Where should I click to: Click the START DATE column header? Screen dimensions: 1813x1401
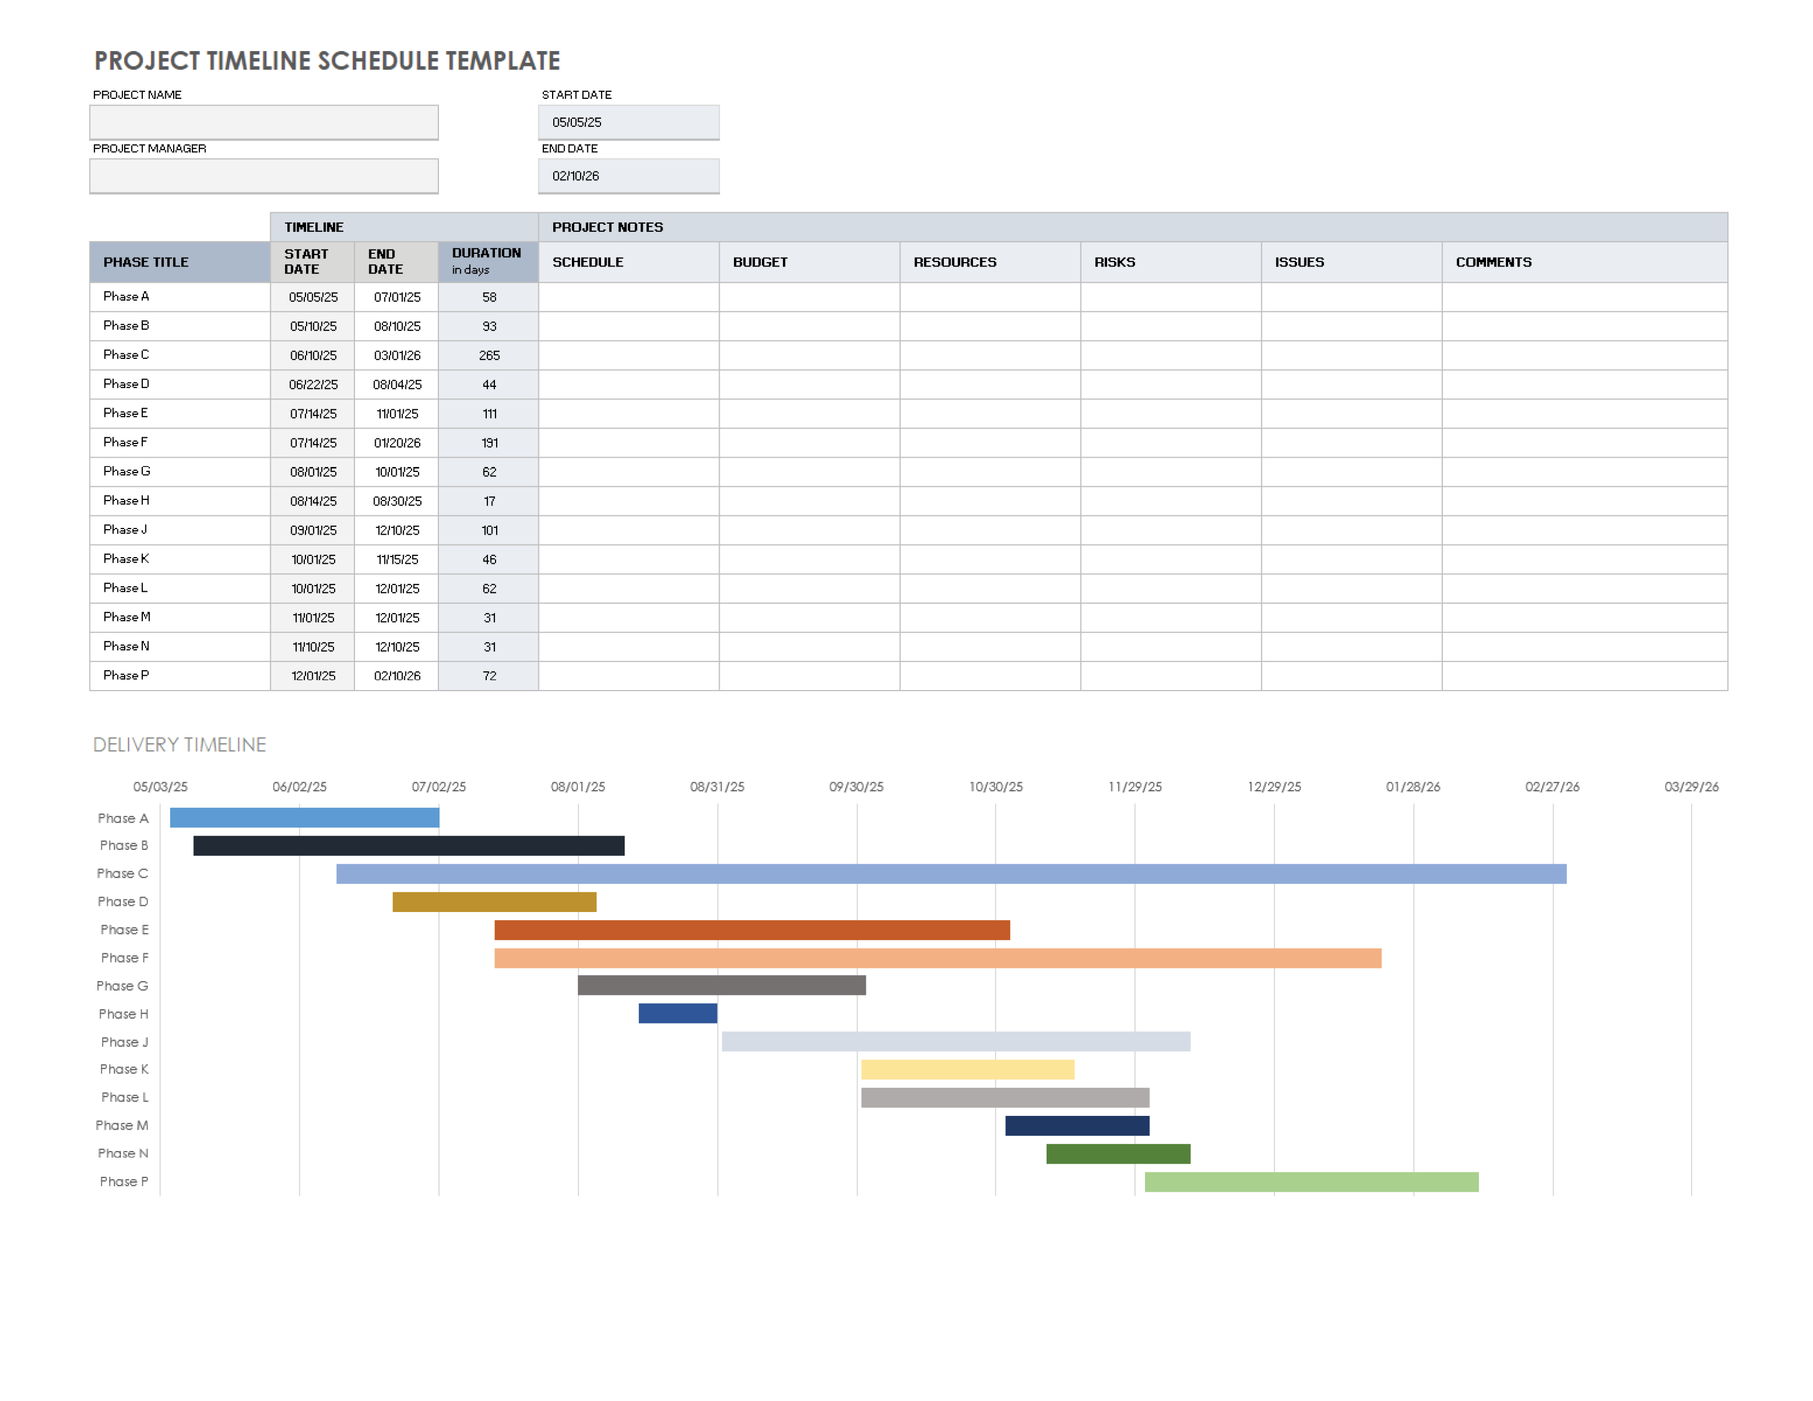[312, 262]
